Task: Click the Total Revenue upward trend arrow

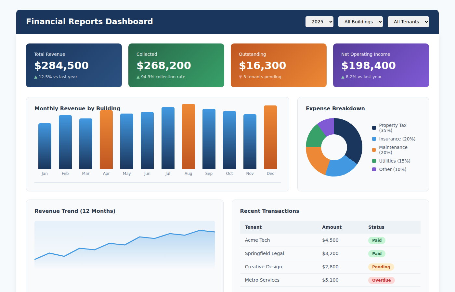Action: coord(36,77)
